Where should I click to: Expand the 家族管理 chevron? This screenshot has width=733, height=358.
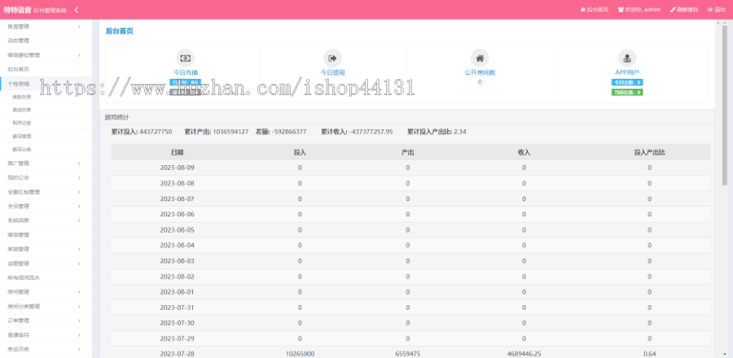coord(79,249)
